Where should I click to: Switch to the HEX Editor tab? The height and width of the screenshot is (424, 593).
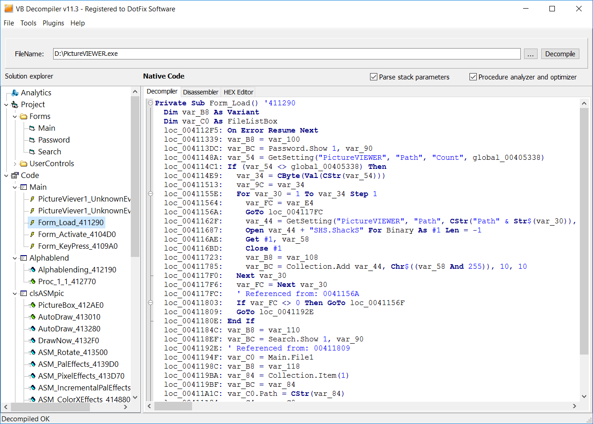point(238,92)
